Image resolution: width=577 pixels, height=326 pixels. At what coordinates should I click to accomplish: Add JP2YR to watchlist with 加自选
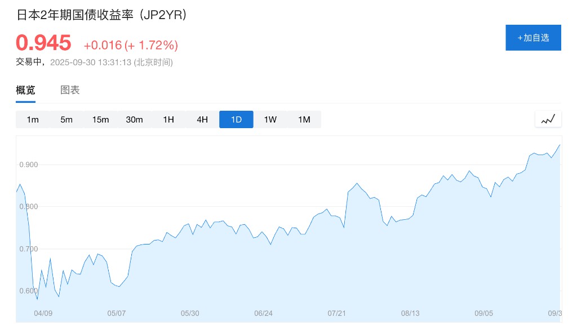(x=533, y=38)
